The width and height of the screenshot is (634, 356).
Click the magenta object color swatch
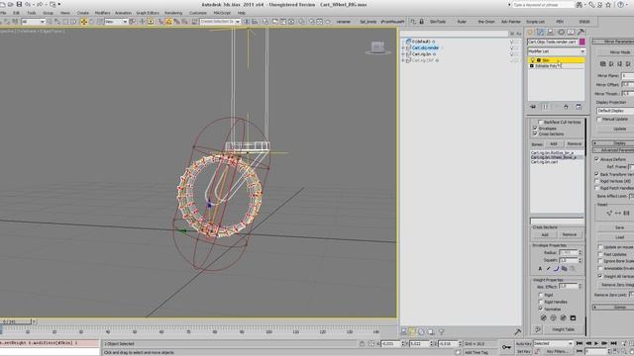582,42
